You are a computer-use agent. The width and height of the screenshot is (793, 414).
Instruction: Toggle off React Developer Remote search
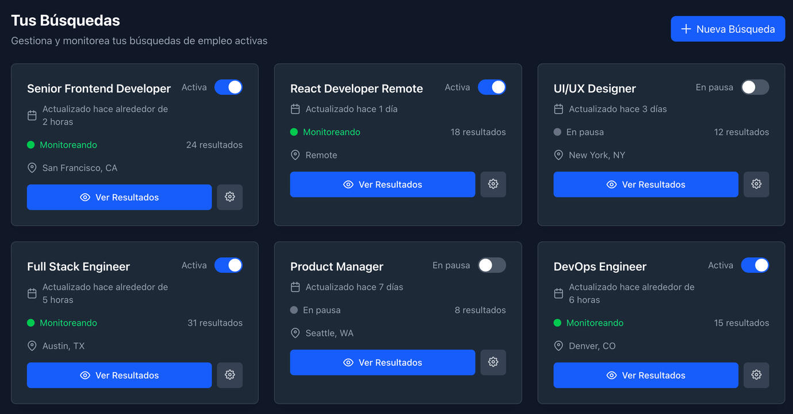click(x=492, y=87)
